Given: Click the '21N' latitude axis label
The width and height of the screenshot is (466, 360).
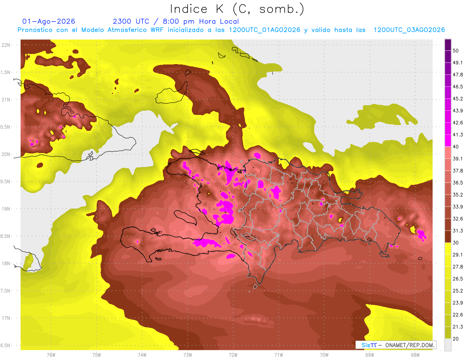Looking at the screenshot, I should 6,99.
